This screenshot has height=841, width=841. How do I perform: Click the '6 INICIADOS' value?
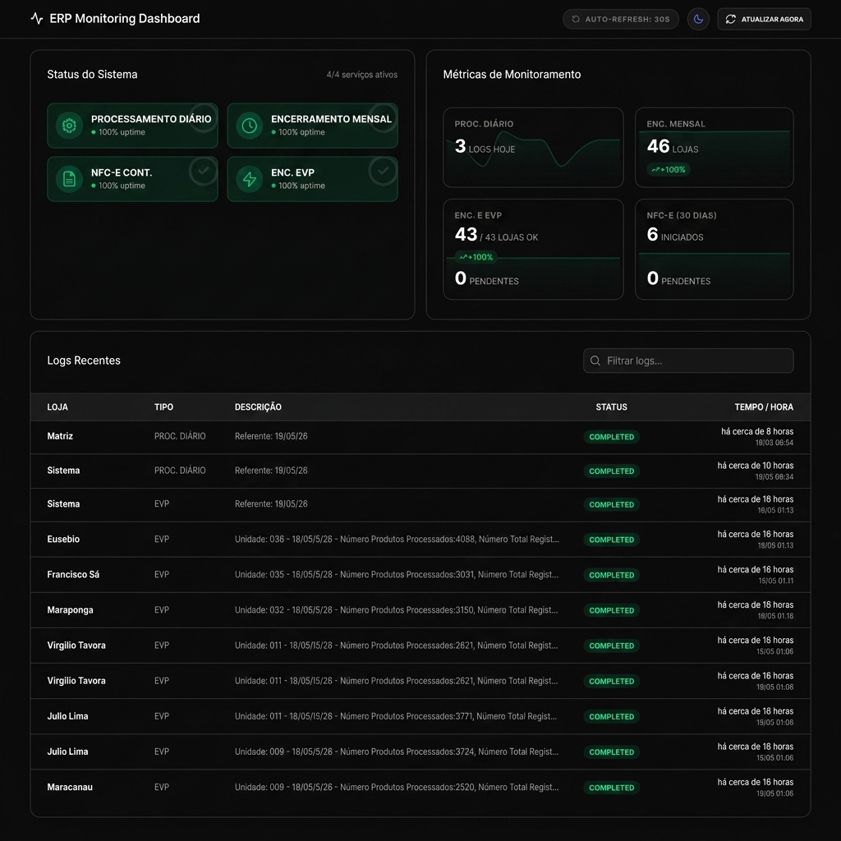tap(675, 234)
